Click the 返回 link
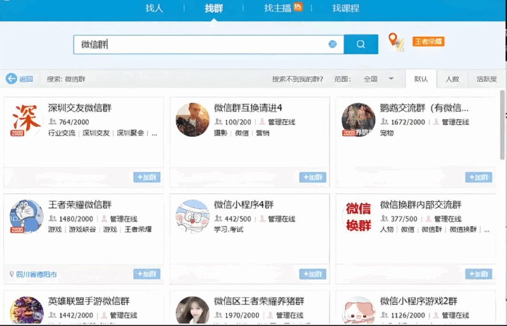The width and height of the screenshot is (507, 326). [x=26, y=79]
